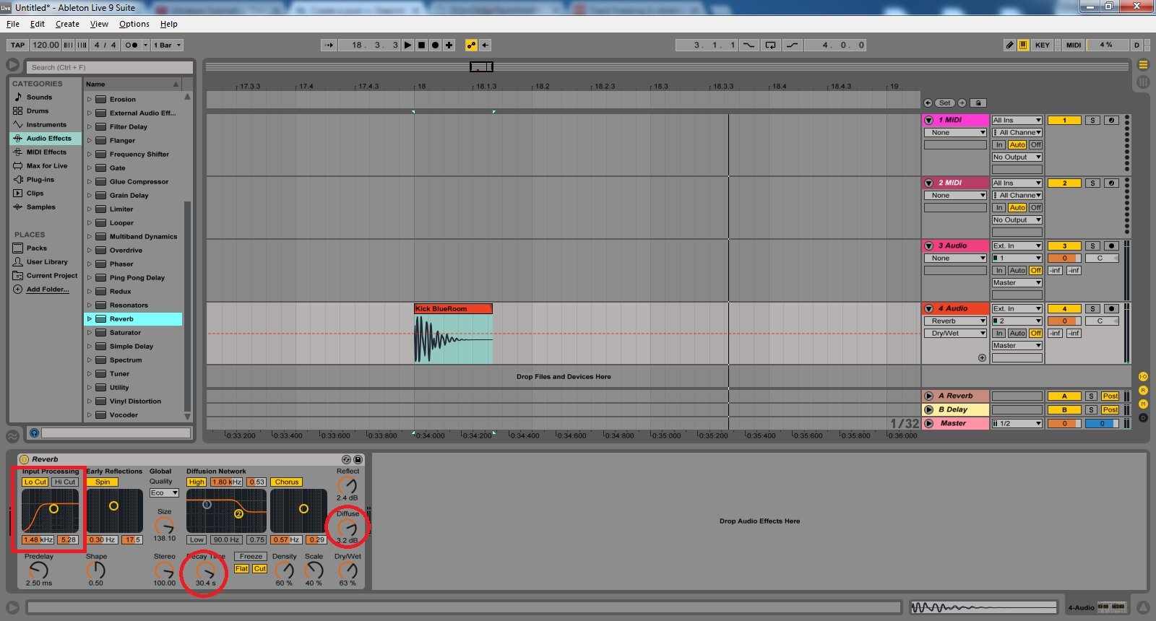The height and width of the screenshot is (621, 1156).
Task: Click the Set locator button
Action: [x=945, y=103]
